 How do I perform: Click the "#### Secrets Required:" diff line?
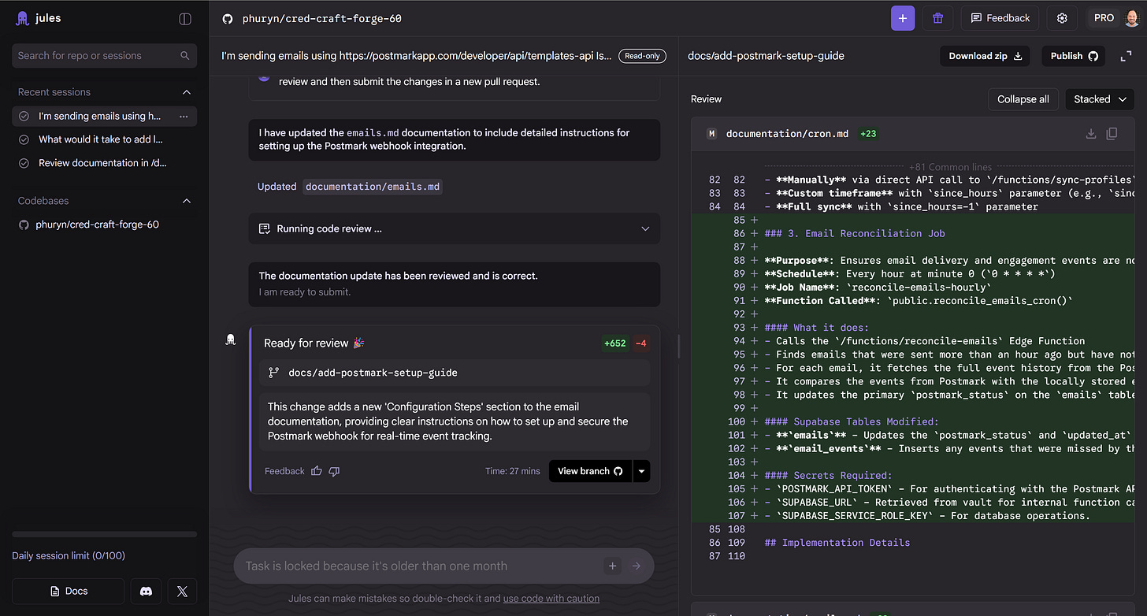[x=828, y=476]
